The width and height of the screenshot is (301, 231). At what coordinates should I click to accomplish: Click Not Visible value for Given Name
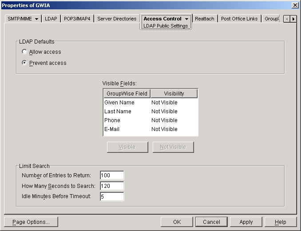164,103
